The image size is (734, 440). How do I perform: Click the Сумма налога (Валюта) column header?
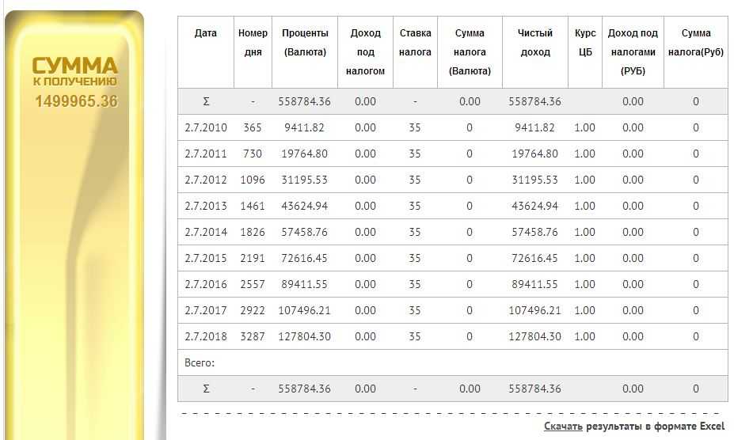coord(470,52)
